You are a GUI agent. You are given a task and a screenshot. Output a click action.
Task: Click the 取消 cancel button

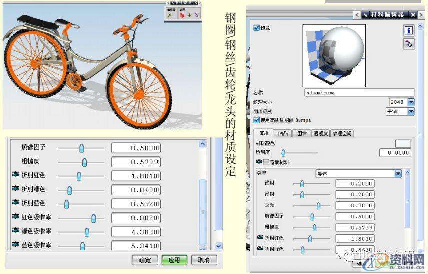(x=204, y=260)
